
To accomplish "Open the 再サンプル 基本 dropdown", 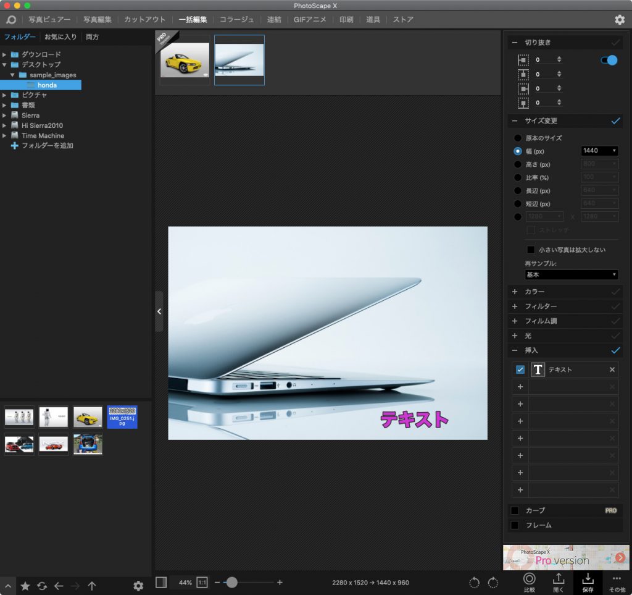I will (x=571, y=274).
